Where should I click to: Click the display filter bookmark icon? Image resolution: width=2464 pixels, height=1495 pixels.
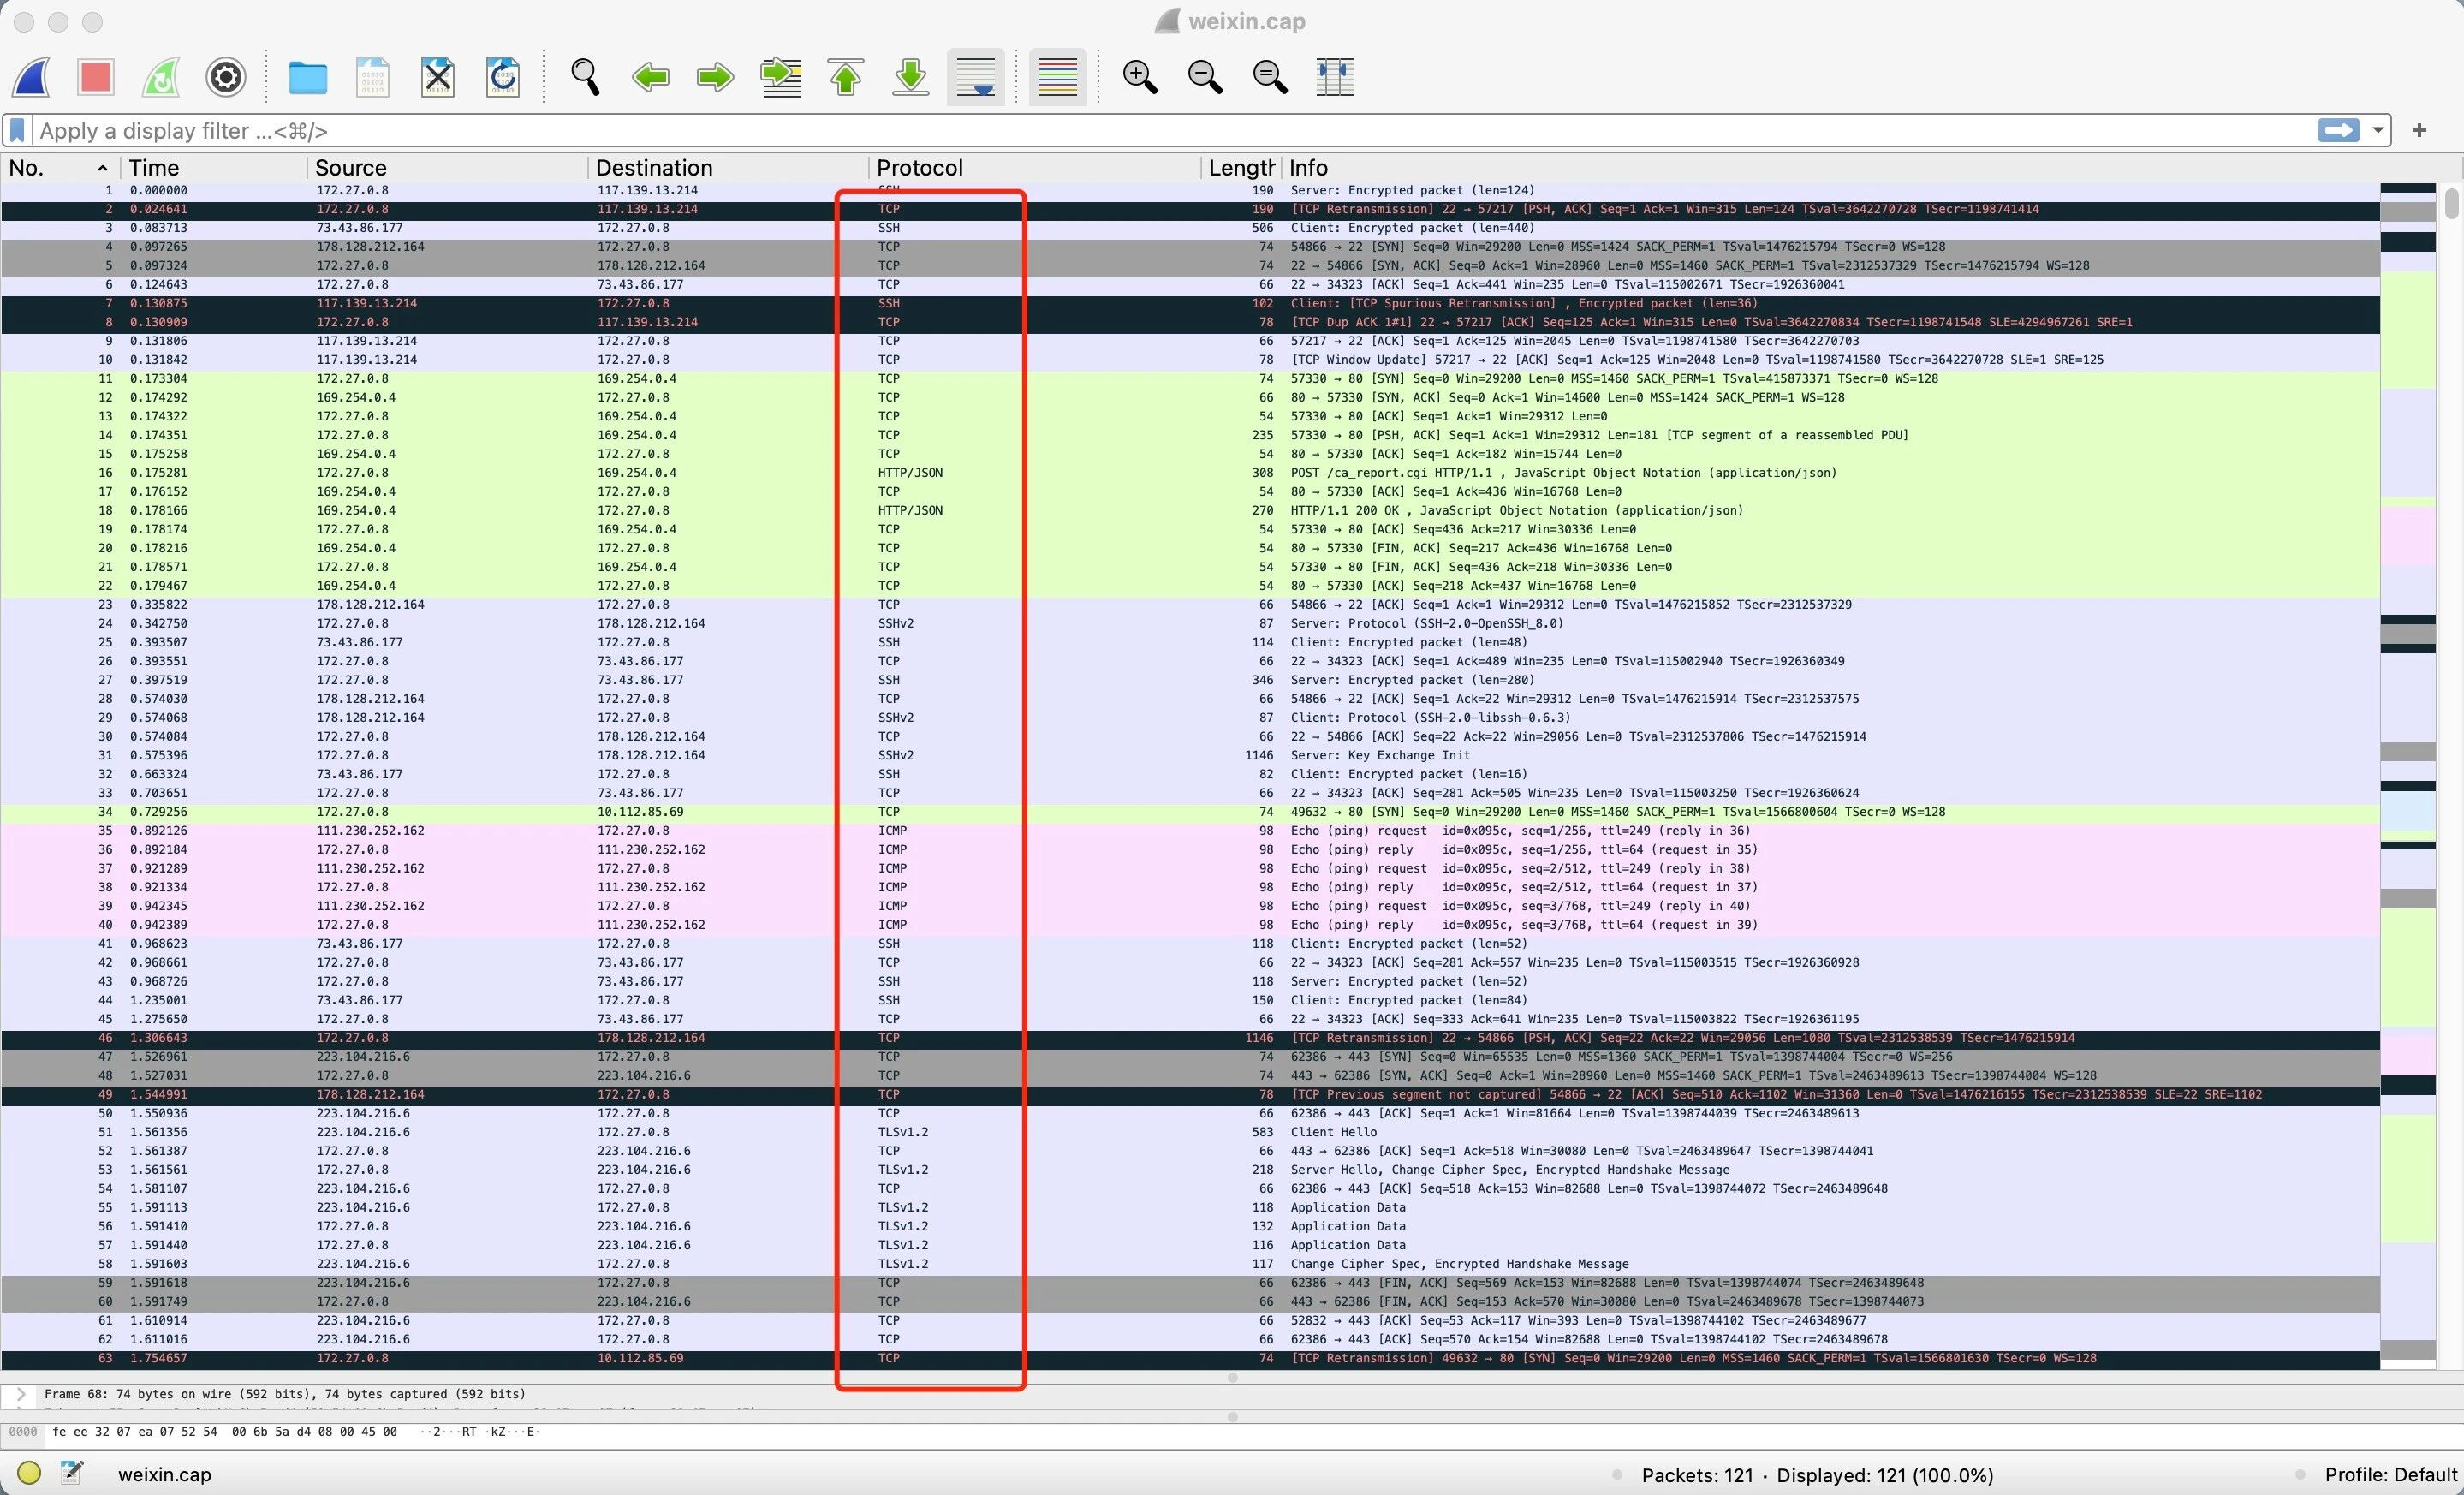17,131
